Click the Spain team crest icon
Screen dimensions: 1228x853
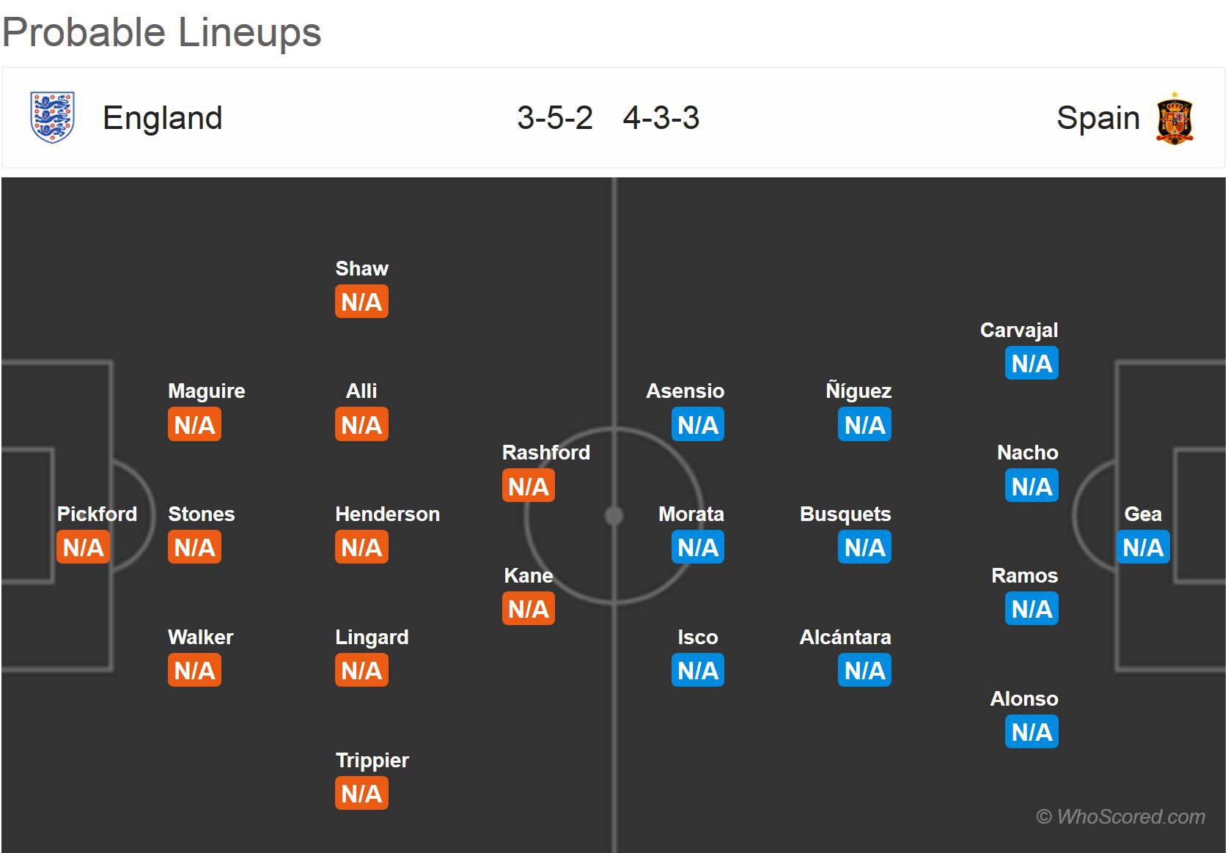point(1174,118)
